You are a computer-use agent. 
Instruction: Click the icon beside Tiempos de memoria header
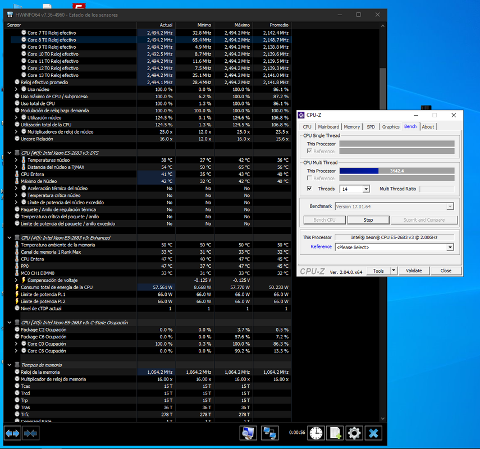tap(17, 365)
